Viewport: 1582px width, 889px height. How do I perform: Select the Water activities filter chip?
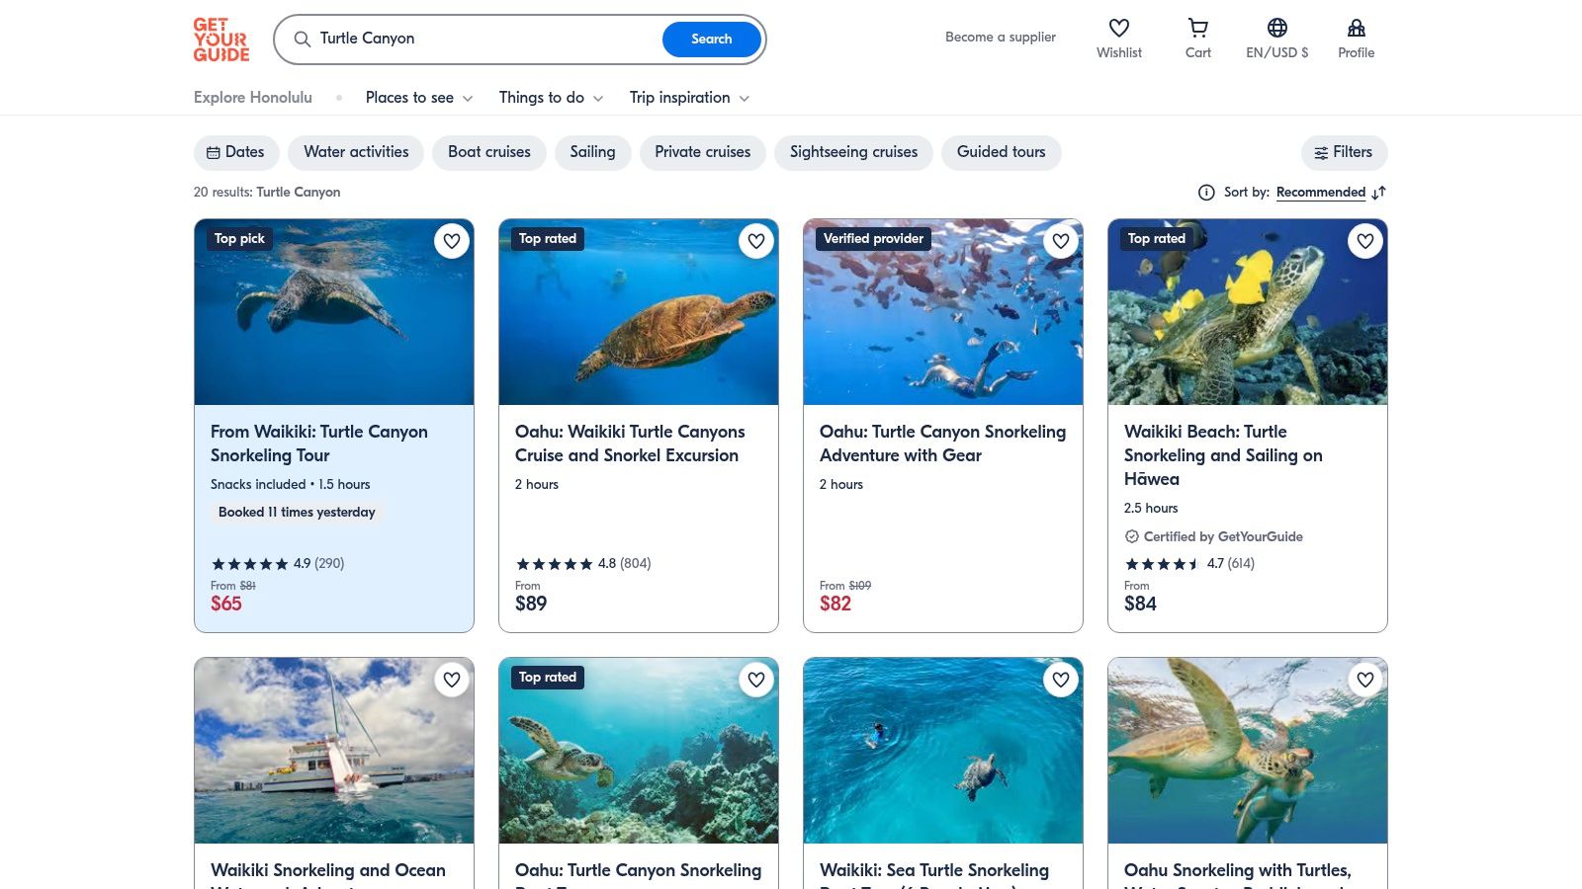pyautogui.click(x=356, y=152)
